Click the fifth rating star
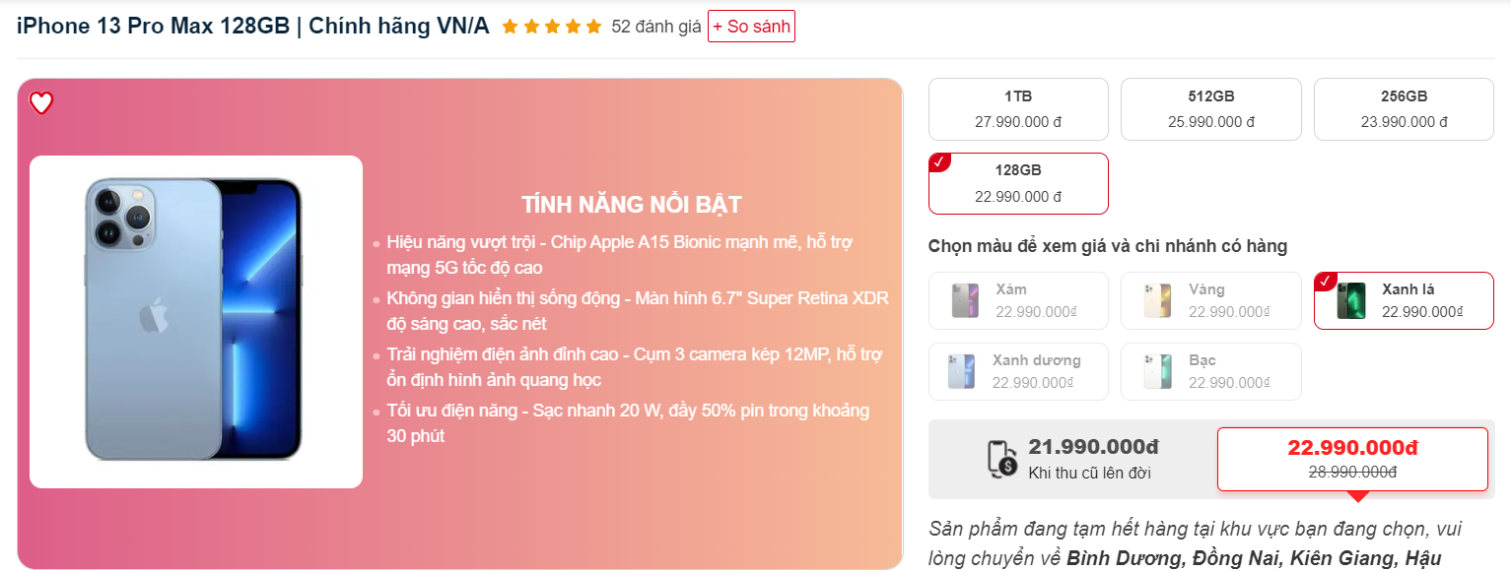Viewport: 1511px width, 572px height. (593, 27)
